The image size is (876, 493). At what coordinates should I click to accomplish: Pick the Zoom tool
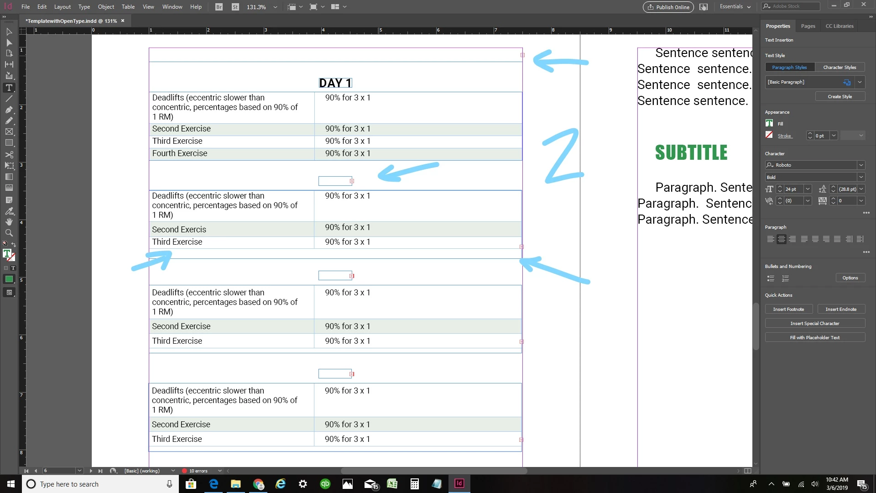(x=9, y=233)
